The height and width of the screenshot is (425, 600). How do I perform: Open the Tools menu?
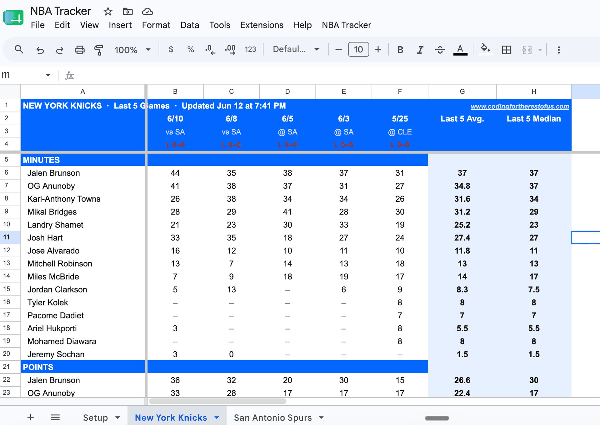pyautogui.click(x=220, y=25)
